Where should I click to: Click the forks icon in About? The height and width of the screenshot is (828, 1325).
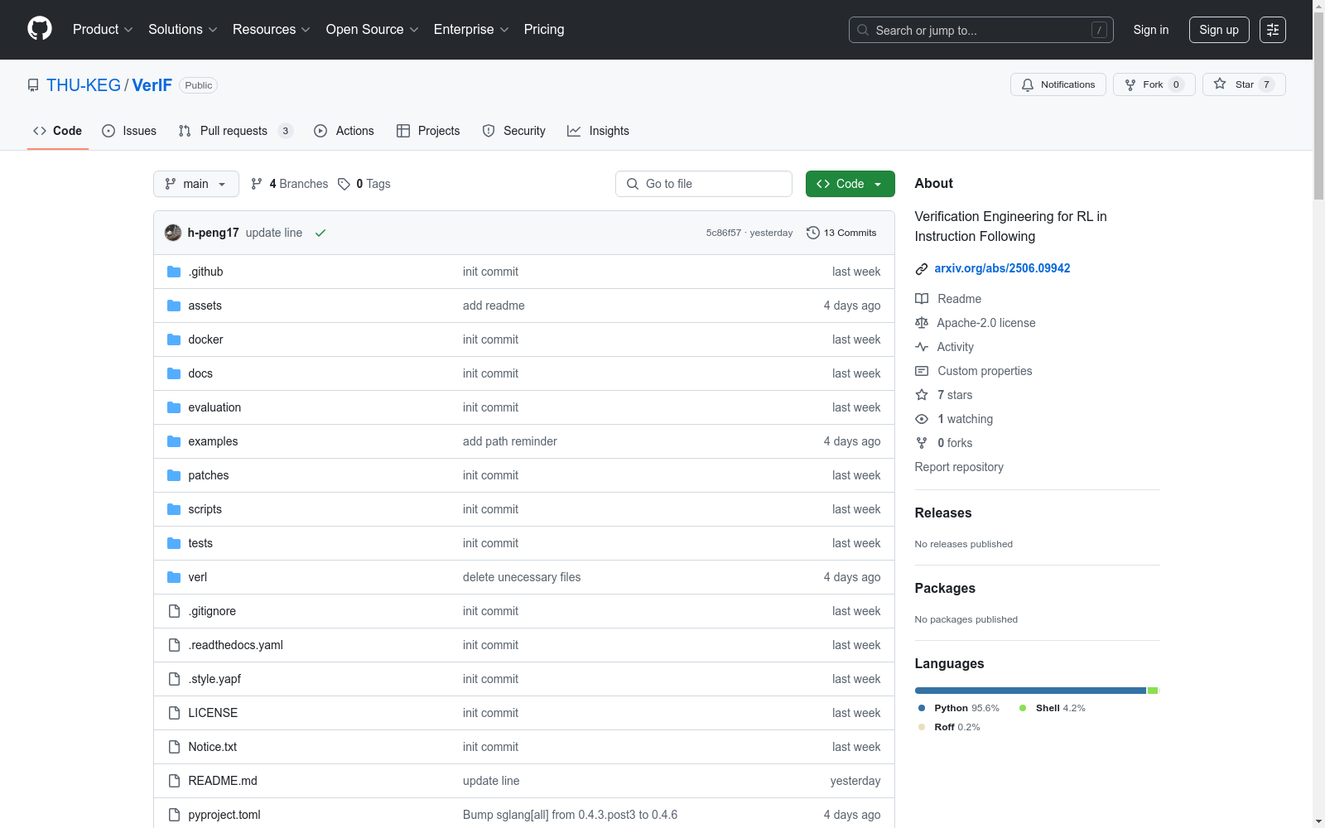click(922, 443)
